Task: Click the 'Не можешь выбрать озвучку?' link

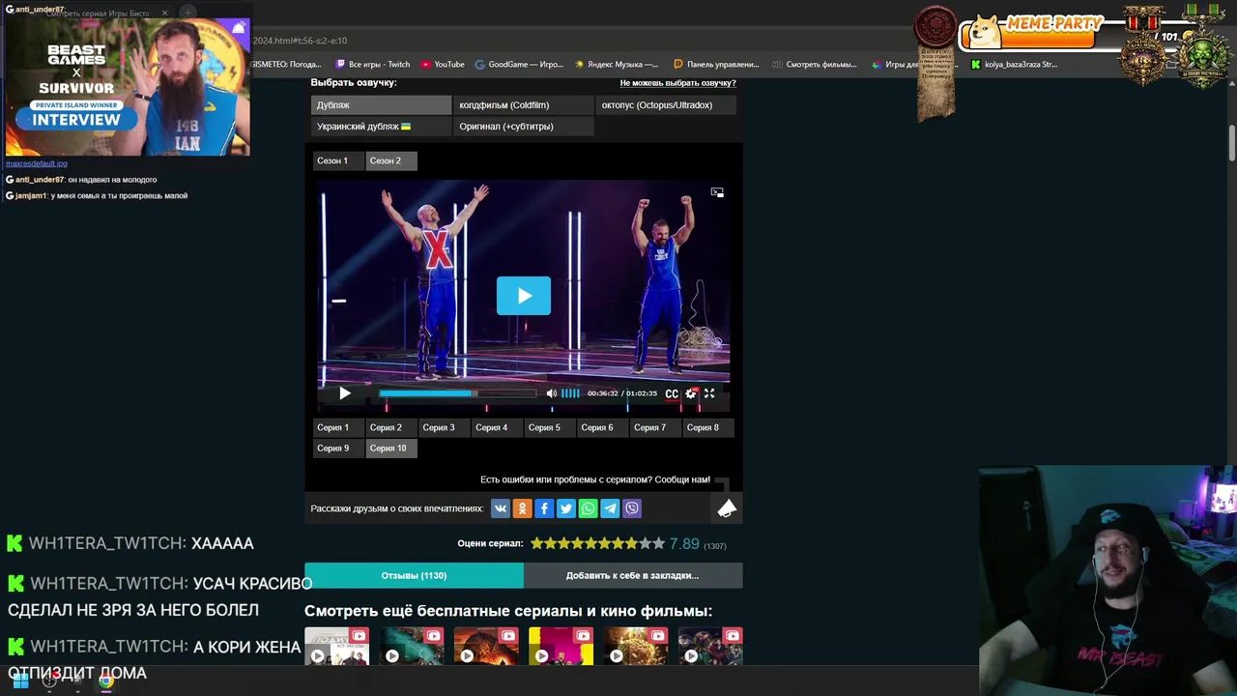Action: tap(677, 83)
